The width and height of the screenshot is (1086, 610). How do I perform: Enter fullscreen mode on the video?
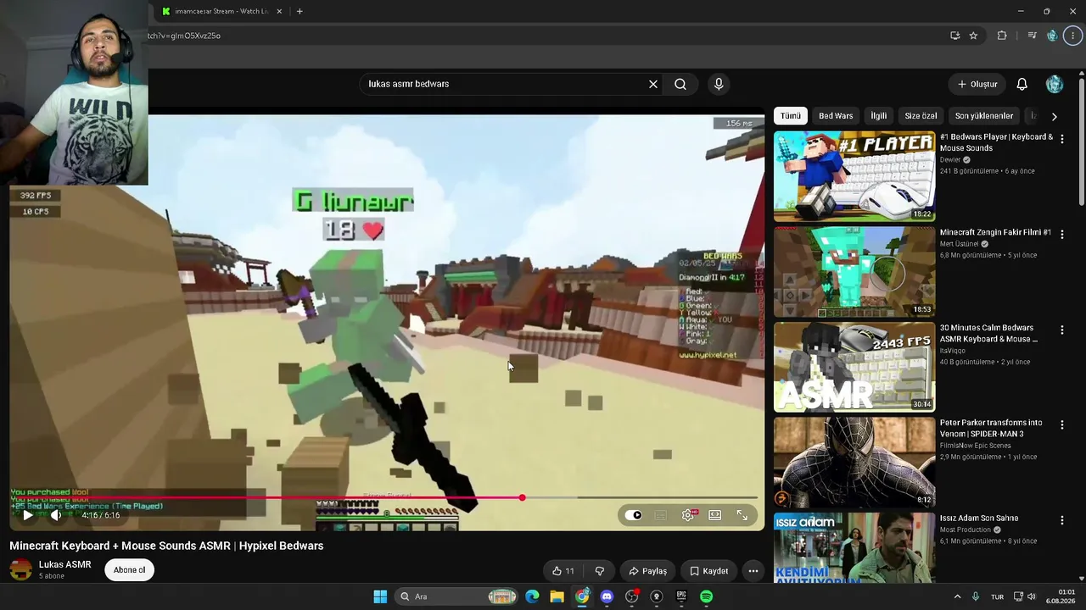(x=742, y=515)
